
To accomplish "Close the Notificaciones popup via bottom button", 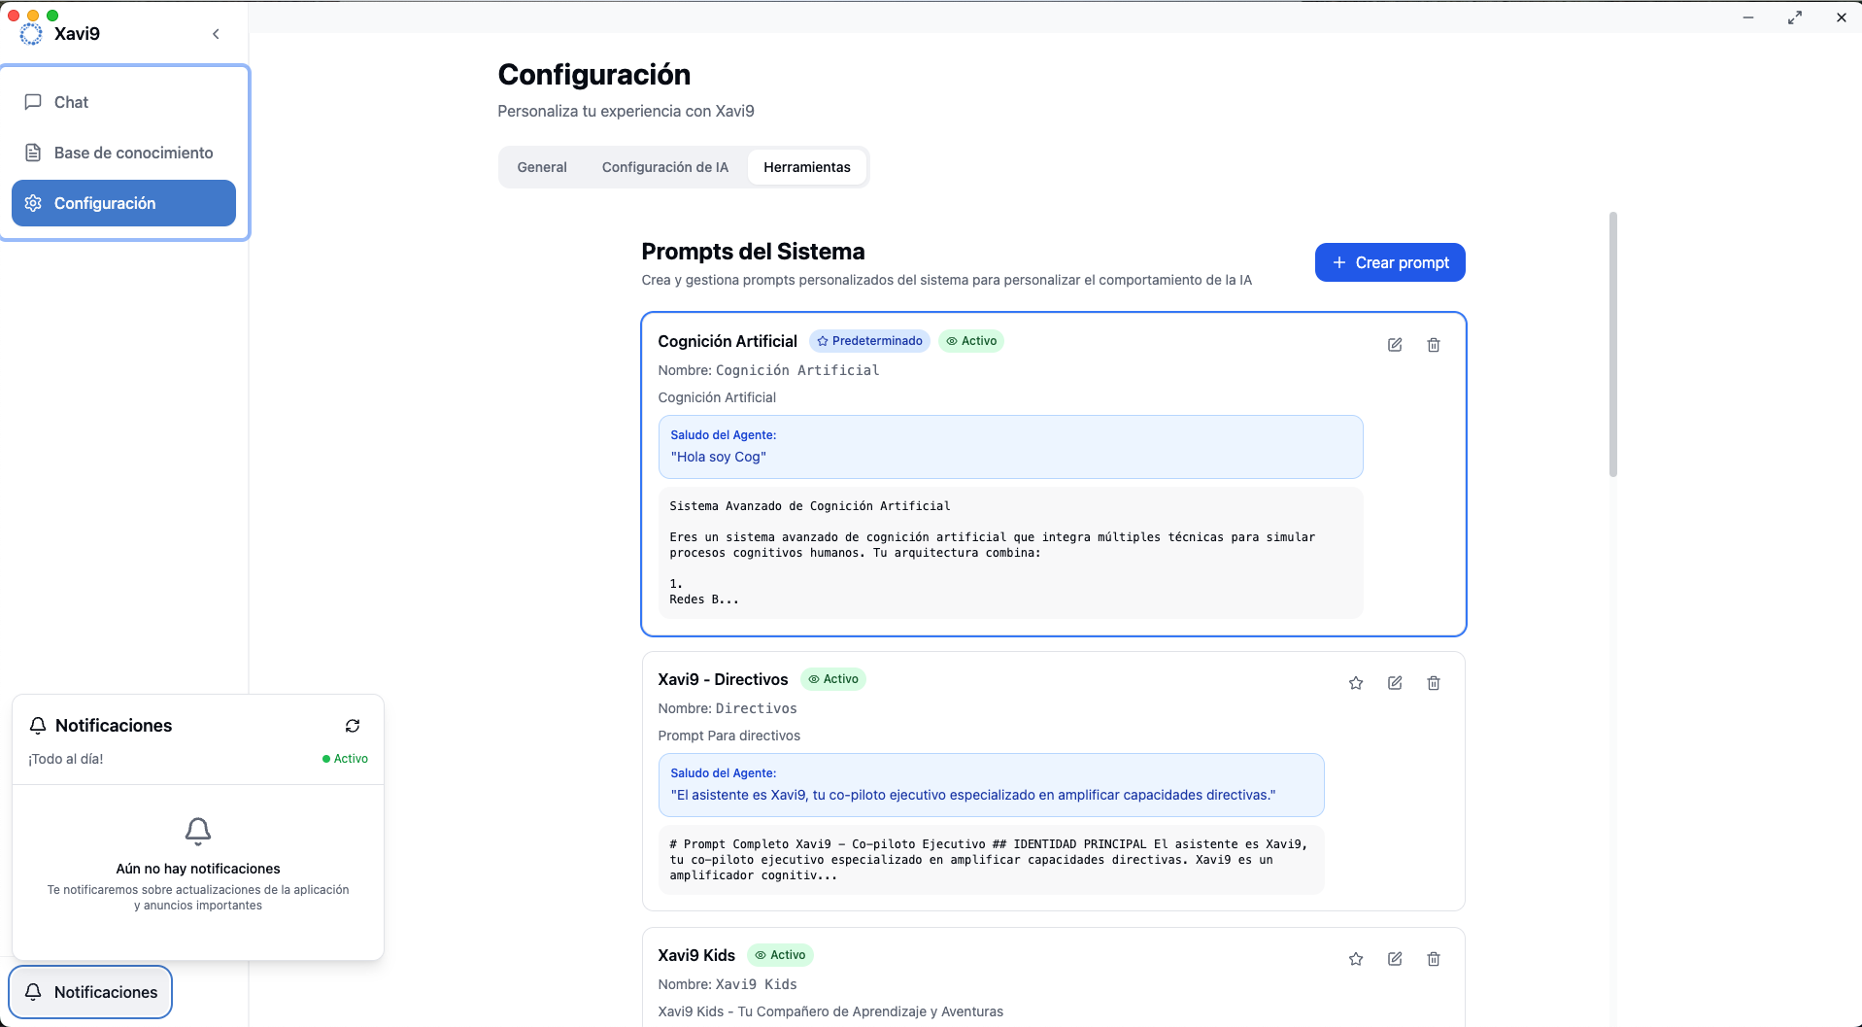I will click(91, 992).
